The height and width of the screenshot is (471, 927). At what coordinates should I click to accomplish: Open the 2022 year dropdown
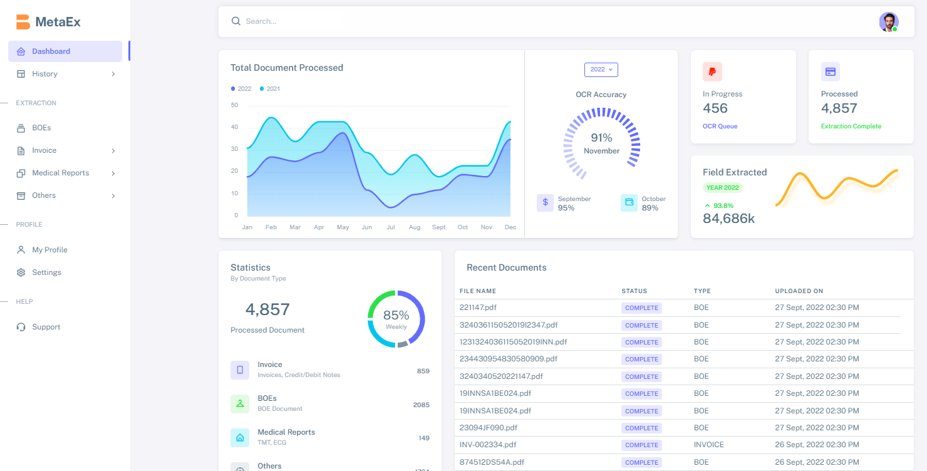(601, 70)
